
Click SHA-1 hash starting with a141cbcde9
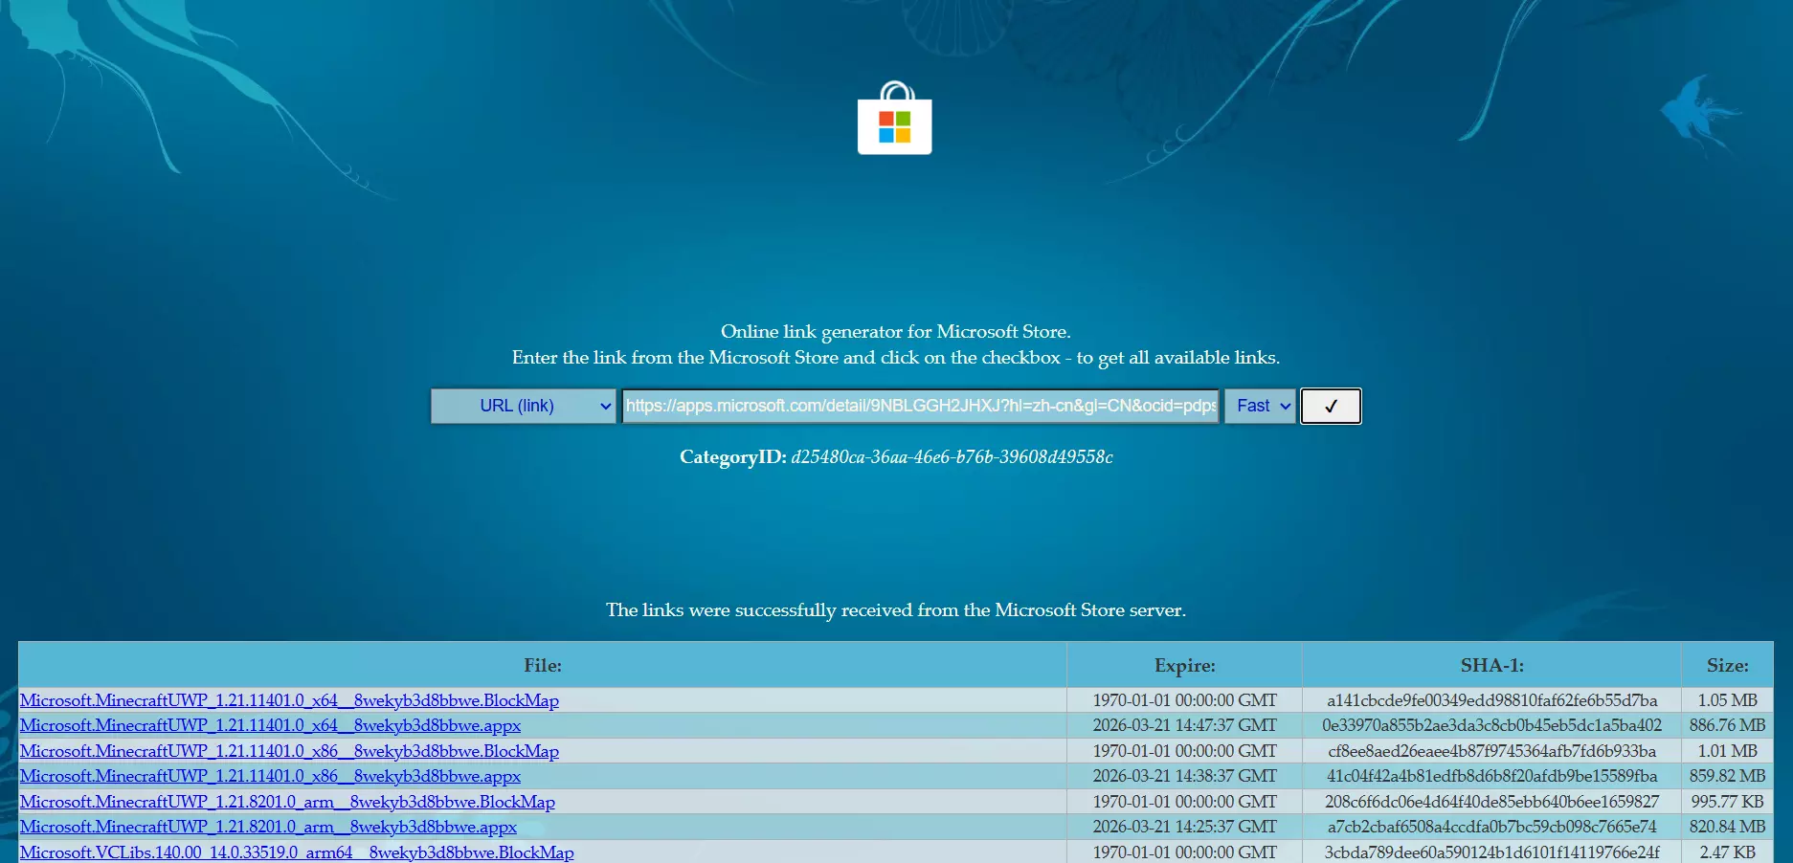point(1491,700)
